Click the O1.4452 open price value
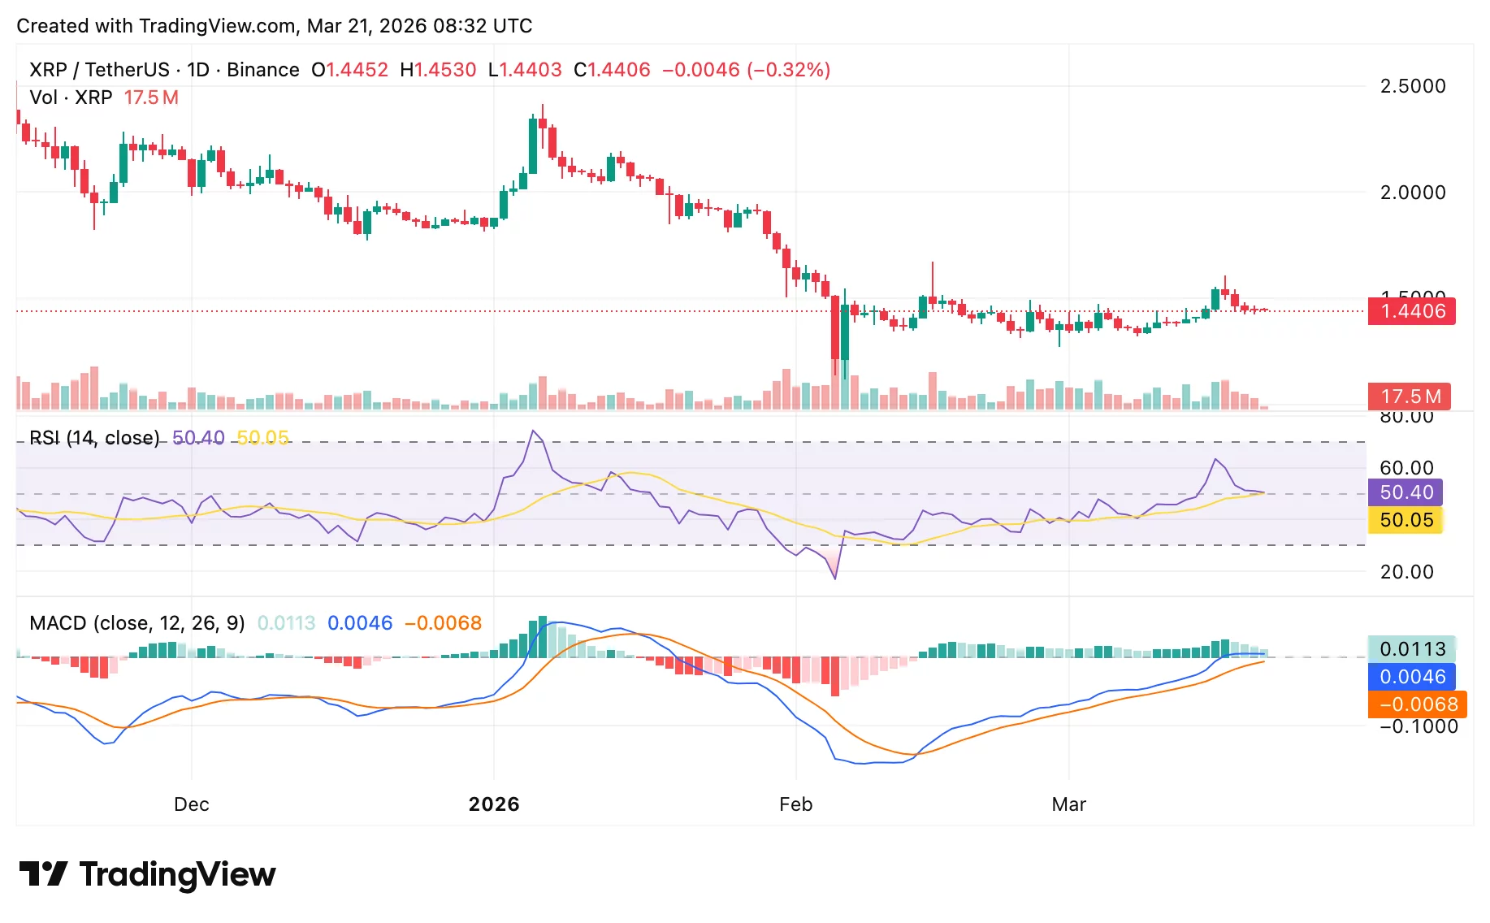 click(x=352, y=70)
